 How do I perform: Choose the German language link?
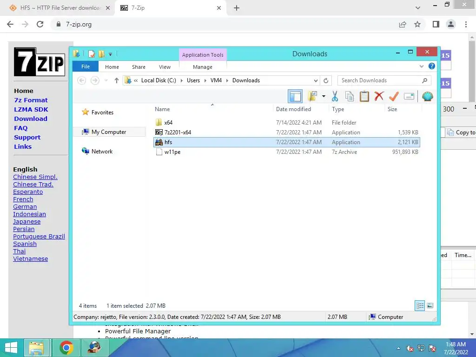[x=25, y=207]
